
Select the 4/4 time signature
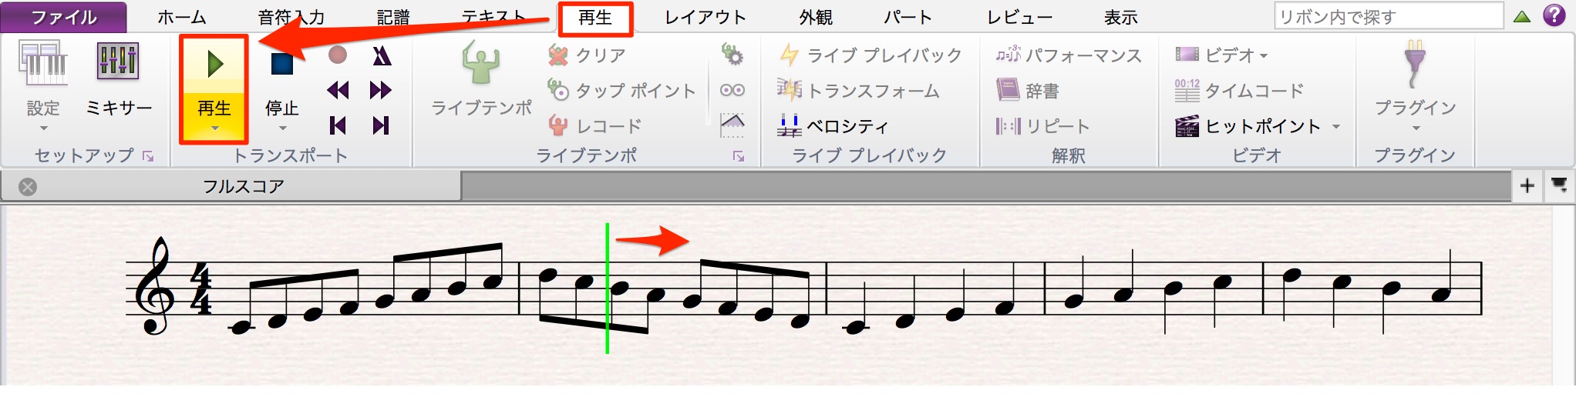(200, 289)
